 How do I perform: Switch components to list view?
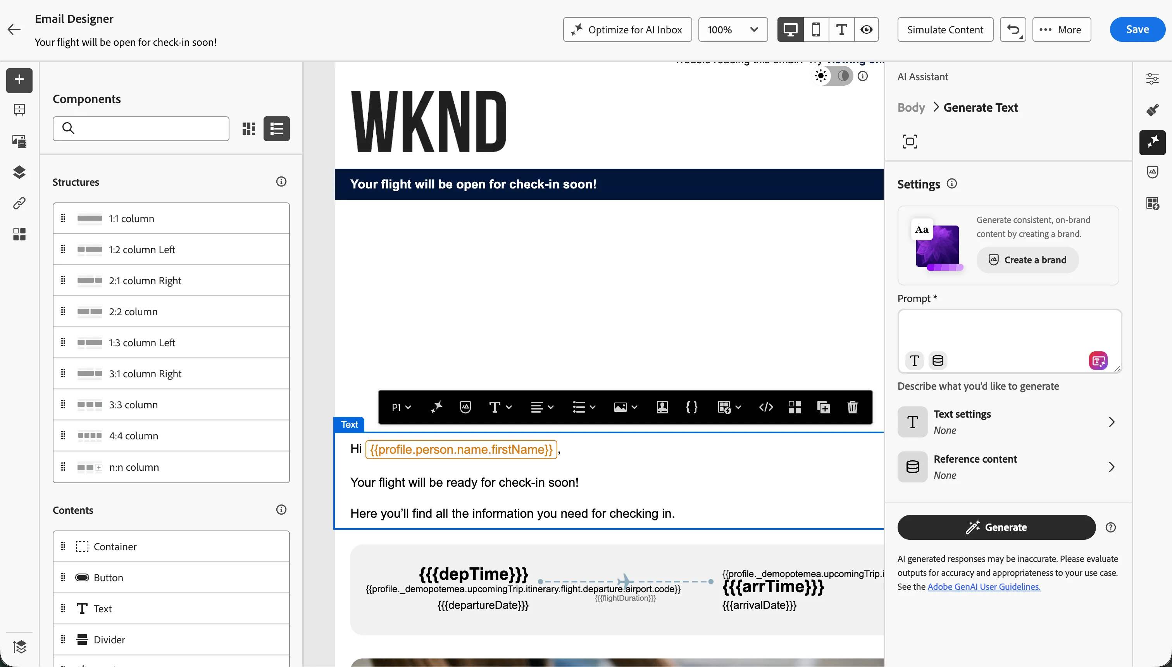[x=276, y=129]
